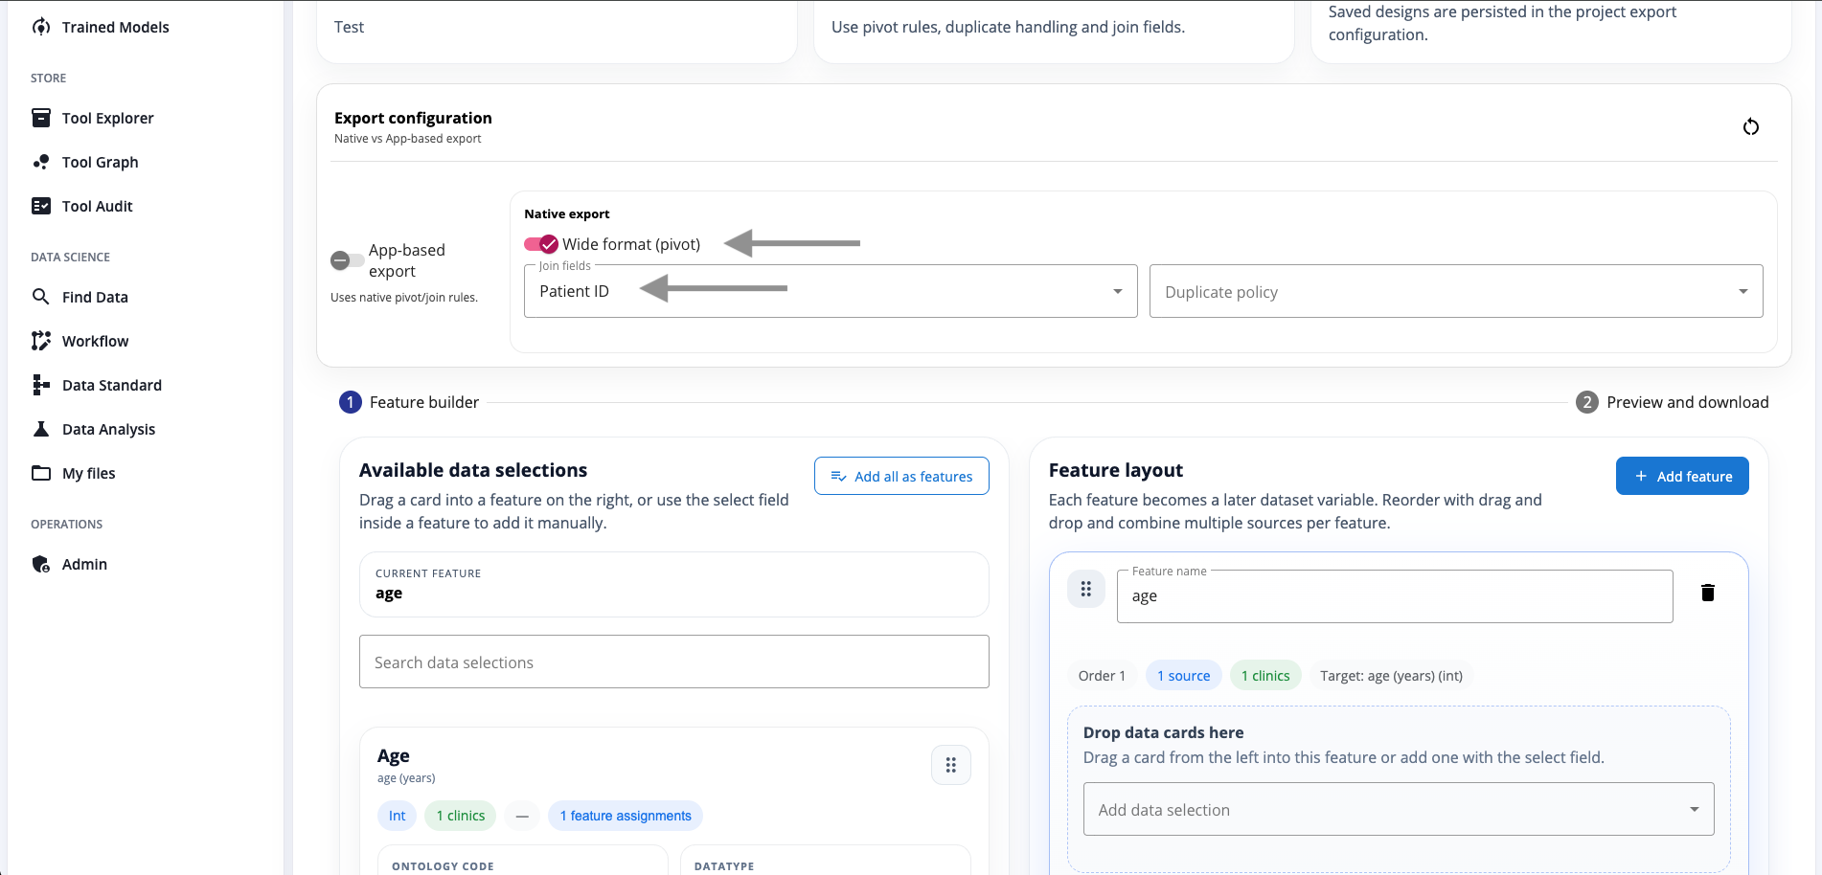Click the Admin shield icon
Screen dimensions: 1822x875
pyautogui.click(x=41, y=564)
